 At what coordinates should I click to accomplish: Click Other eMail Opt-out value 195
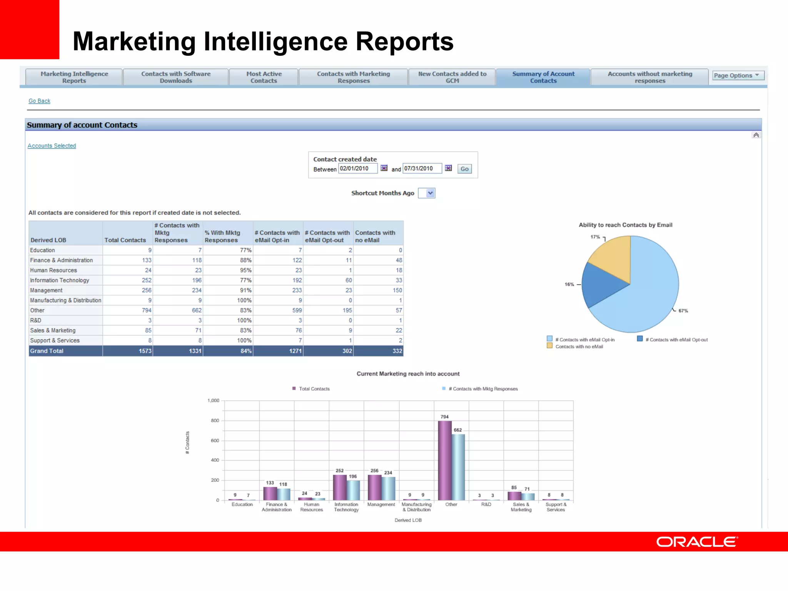point(347,310)
